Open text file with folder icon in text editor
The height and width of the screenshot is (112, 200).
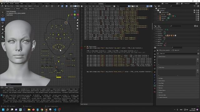tap(132, 6)
